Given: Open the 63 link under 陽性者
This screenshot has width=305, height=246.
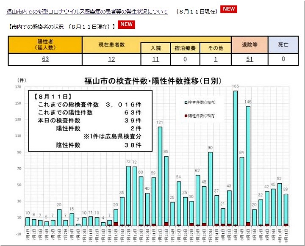Looking at the screenshot, I should [x=45, y=59].
